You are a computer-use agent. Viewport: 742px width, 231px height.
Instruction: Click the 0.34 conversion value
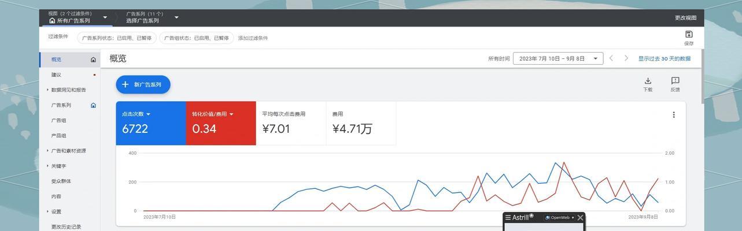tap(204, 129)
